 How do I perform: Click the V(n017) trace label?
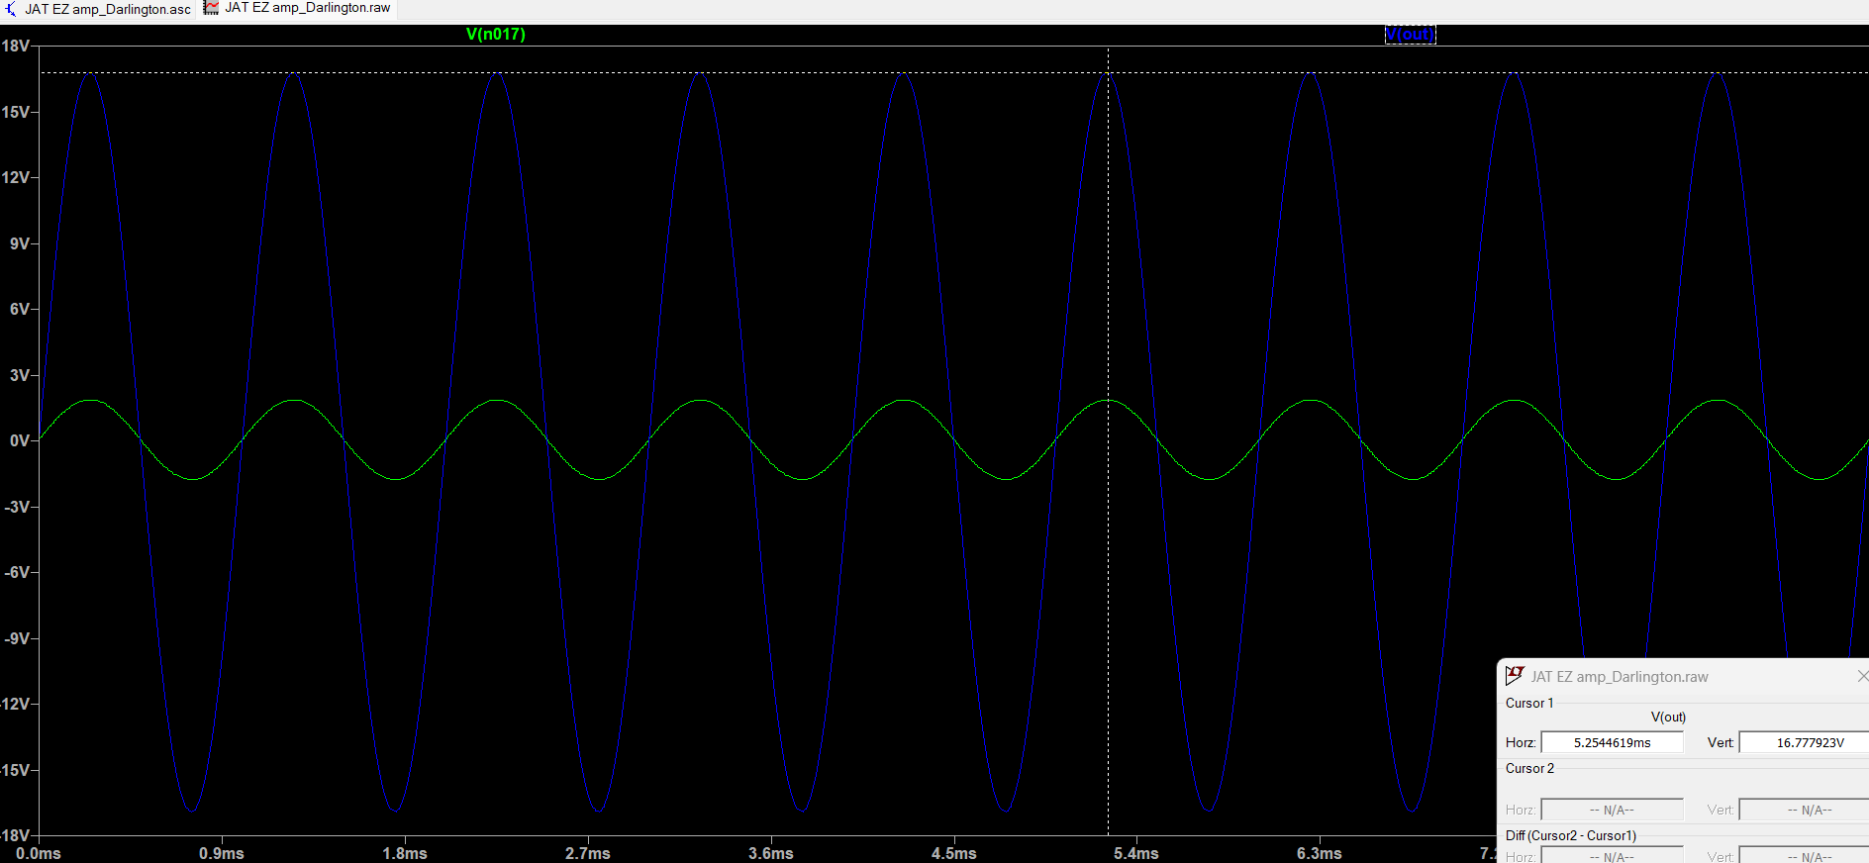(x=496, y=34)
